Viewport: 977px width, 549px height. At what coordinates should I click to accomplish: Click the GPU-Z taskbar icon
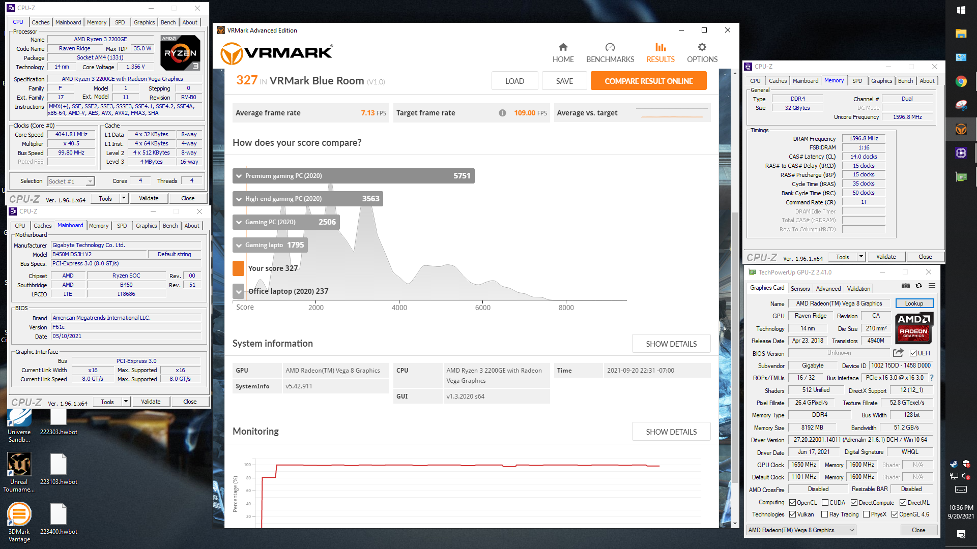(x=961, y=177)
